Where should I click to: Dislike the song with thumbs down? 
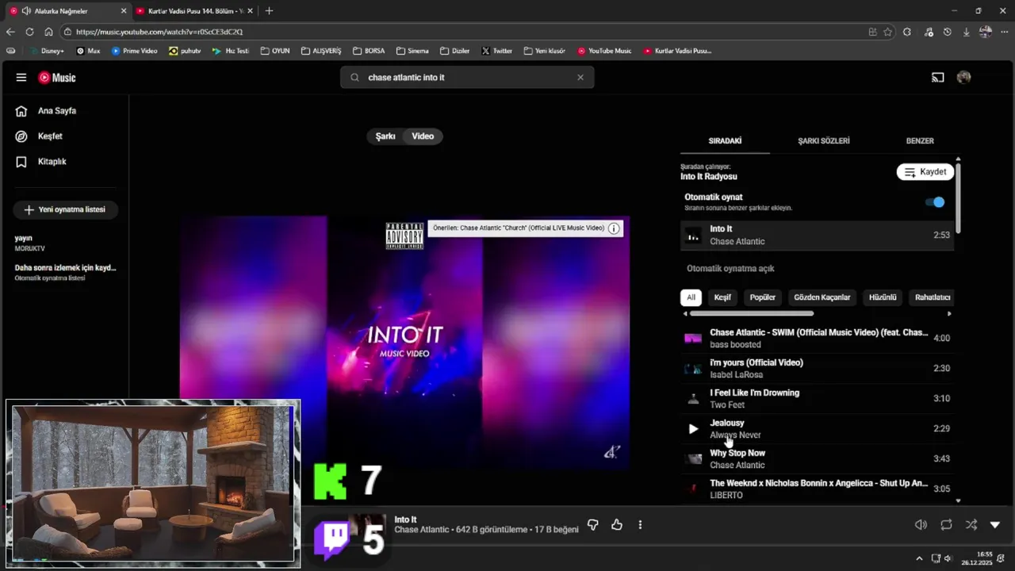coord(592,525)
